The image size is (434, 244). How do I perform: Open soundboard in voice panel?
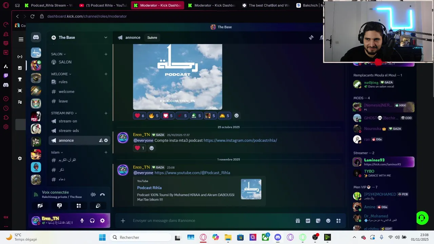98,206
